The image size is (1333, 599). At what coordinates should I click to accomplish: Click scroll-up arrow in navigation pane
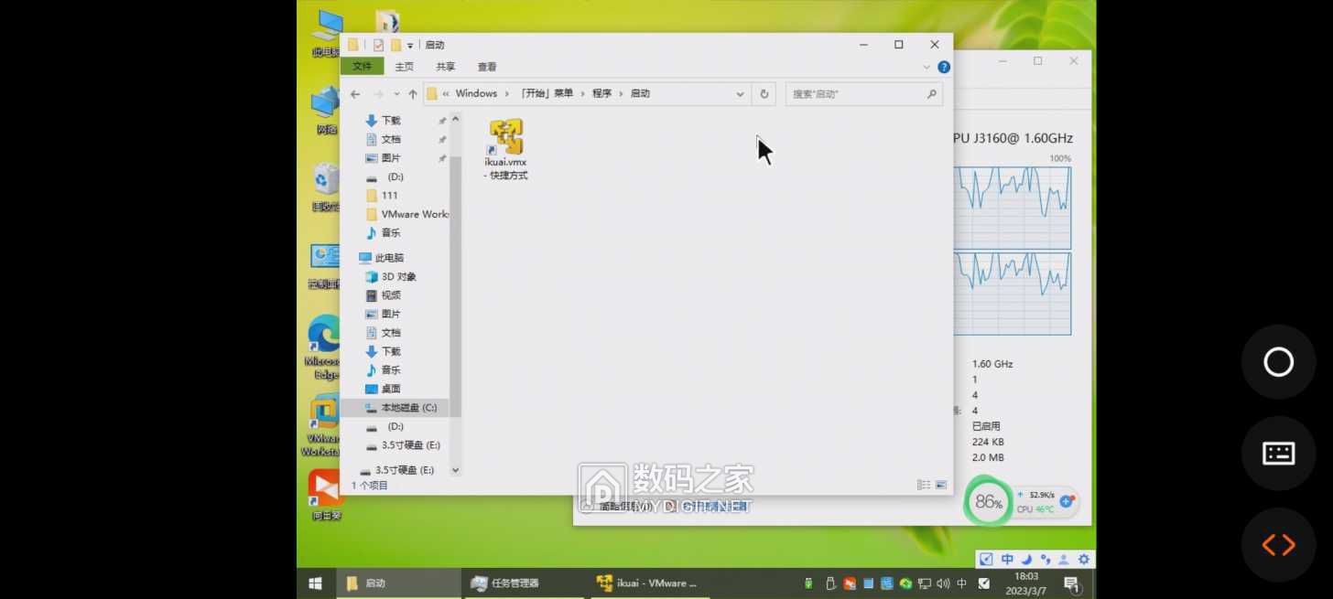click(455, 118)
